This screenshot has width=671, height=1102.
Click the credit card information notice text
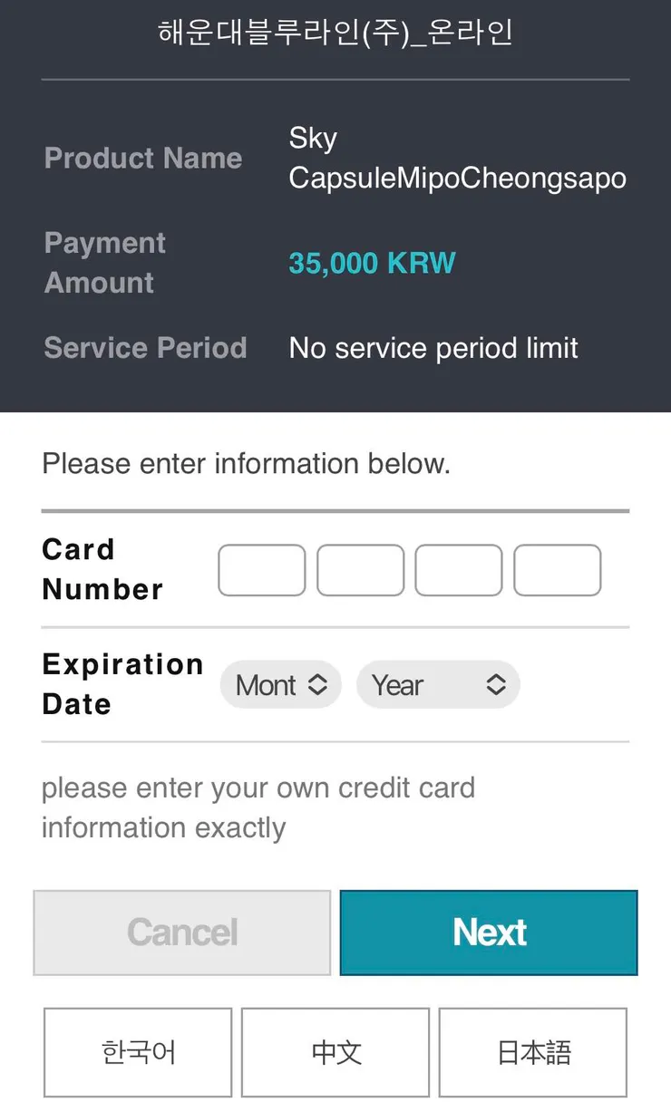258,807
